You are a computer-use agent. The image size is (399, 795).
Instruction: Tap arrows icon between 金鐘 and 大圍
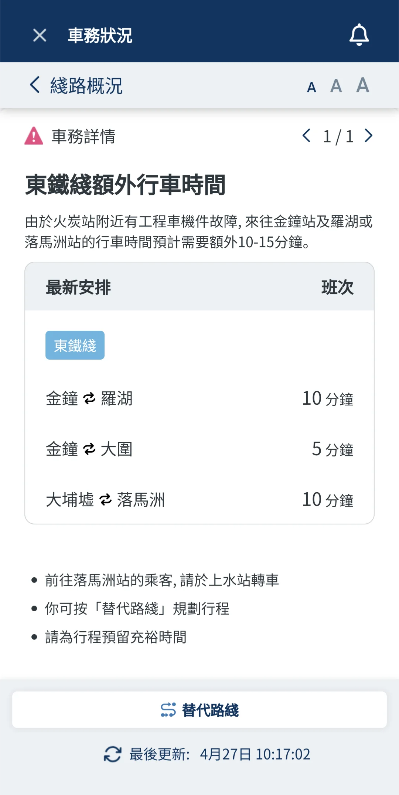pos(89,449)
